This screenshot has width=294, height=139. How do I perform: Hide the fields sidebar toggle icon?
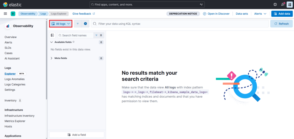(52, 35)
